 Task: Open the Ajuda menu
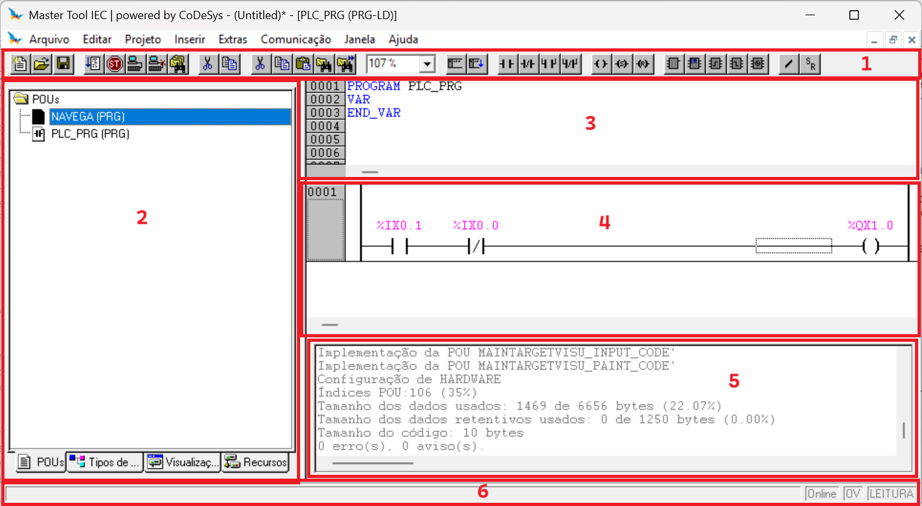(x=403, y=39)
